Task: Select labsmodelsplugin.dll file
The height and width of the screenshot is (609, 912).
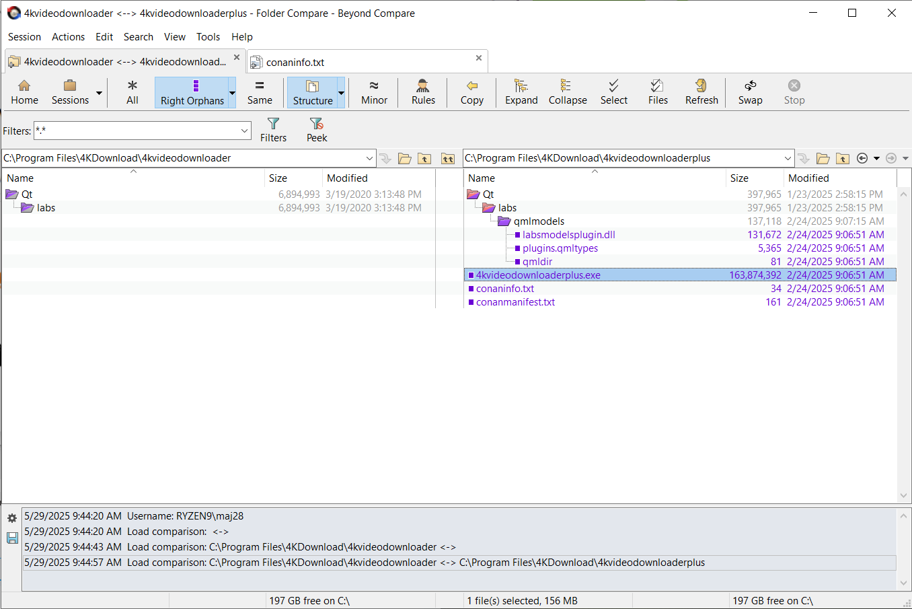Action: [569, 235]
